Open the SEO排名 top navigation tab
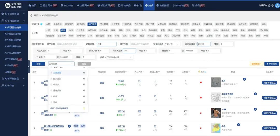 [x=67, y=5]
